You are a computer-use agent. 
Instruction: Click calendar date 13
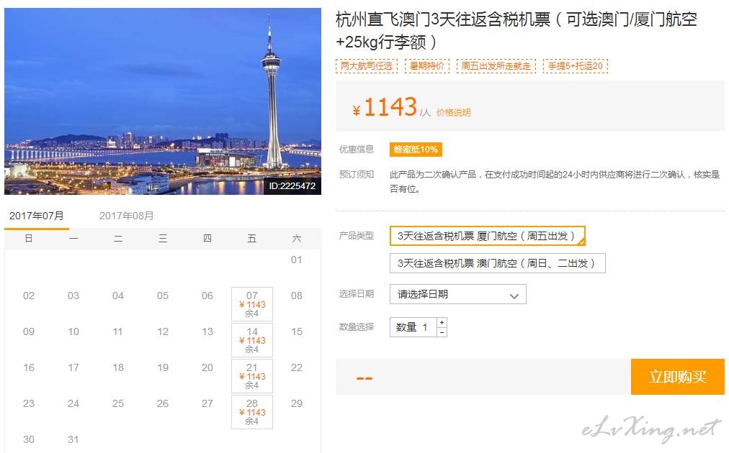207,332
